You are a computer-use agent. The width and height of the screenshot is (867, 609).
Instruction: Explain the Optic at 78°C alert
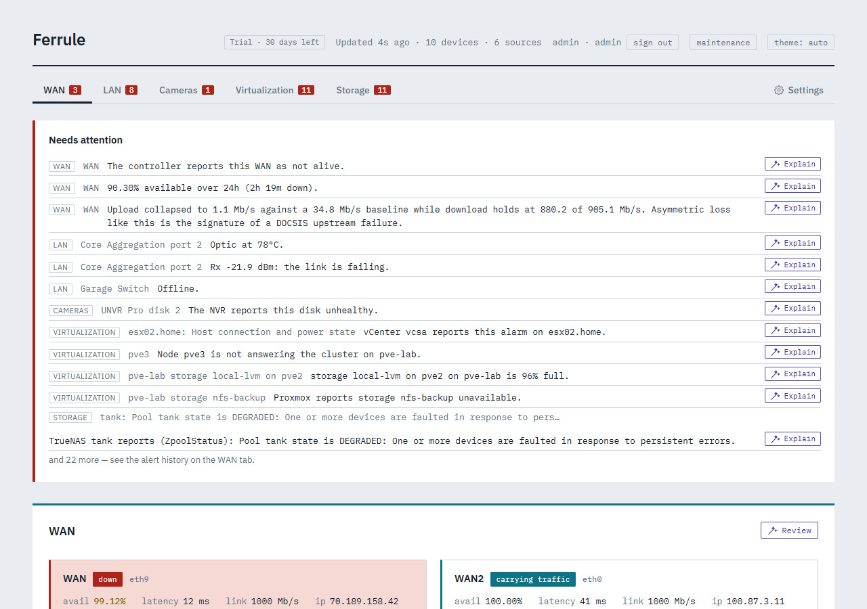(792, 243)
